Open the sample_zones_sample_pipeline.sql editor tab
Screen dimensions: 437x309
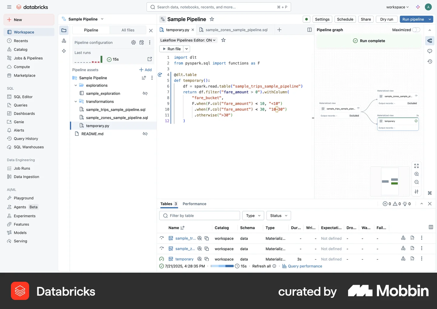pyautogui.click(x=233, y=30)
